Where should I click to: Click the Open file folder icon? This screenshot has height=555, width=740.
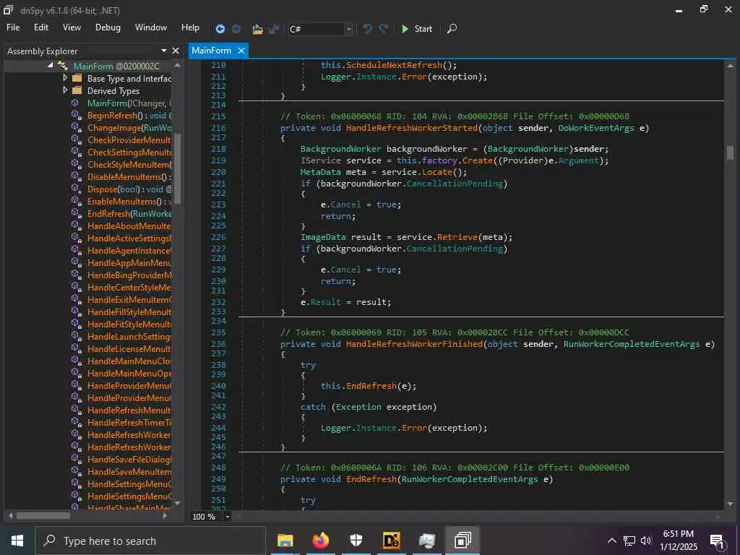tap(258, 29)
